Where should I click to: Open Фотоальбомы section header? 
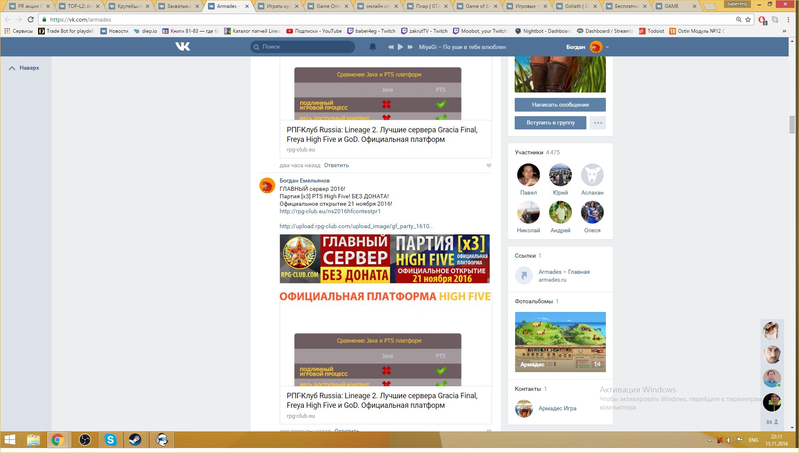pyautogui.click(x=537, y=301)
